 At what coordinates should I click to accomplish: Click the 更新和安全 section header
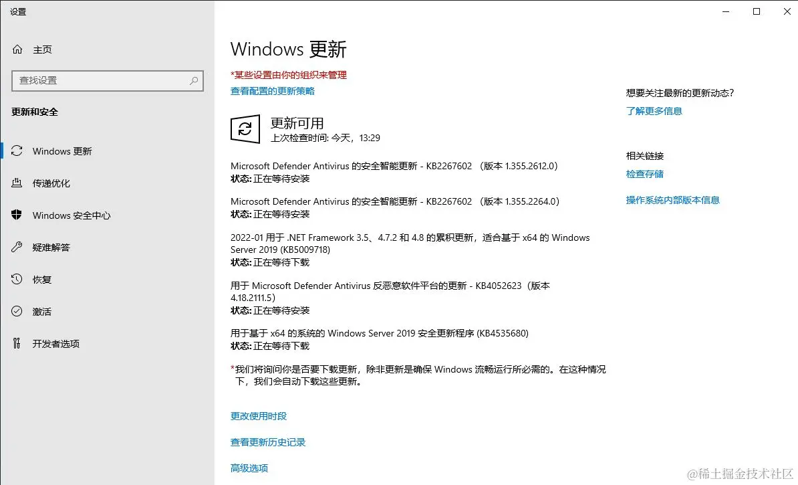click(x=35, y=112)
